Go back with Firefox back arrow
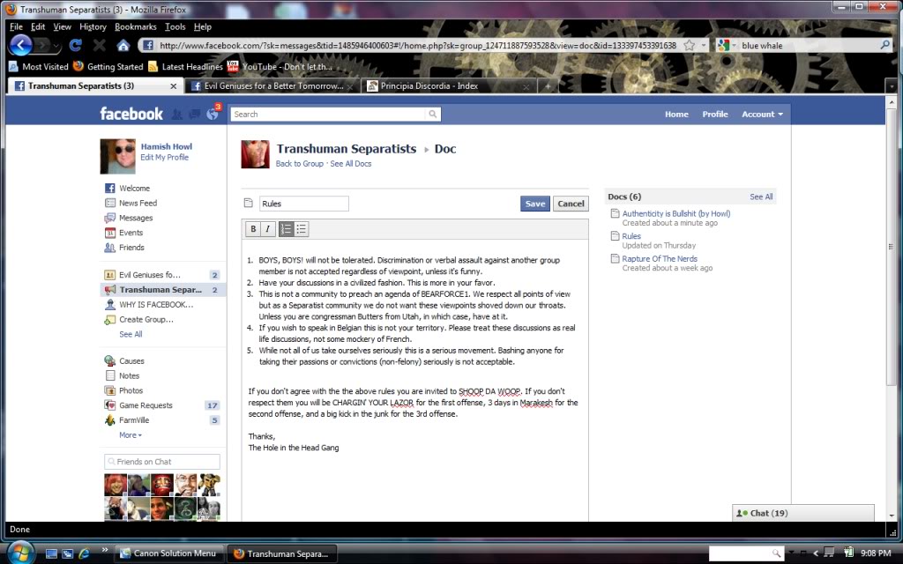This screenshot has height=564, width=903. point(21,45)
